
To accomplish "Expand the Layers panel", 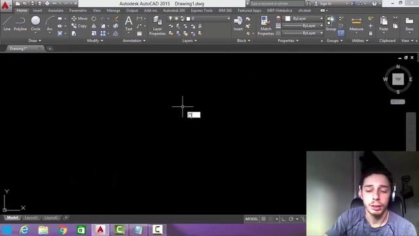I will [x=190, y=41].
